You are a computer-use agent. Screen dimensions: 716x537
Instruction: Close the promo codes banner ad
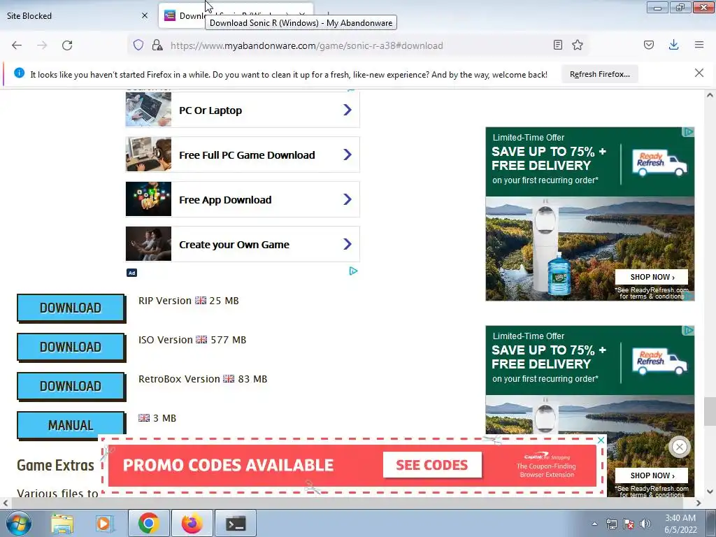coord(601,441)
